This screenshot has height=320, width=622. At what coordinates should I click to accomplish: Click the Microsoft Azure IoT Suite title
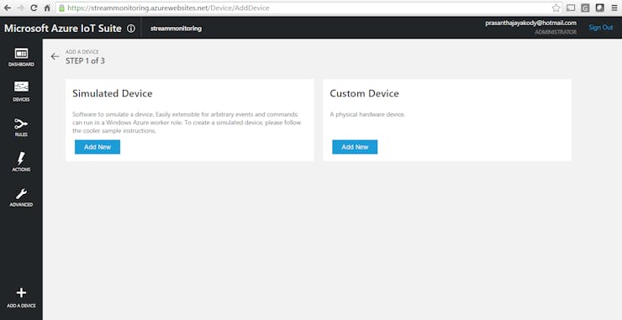click(63, 29)
